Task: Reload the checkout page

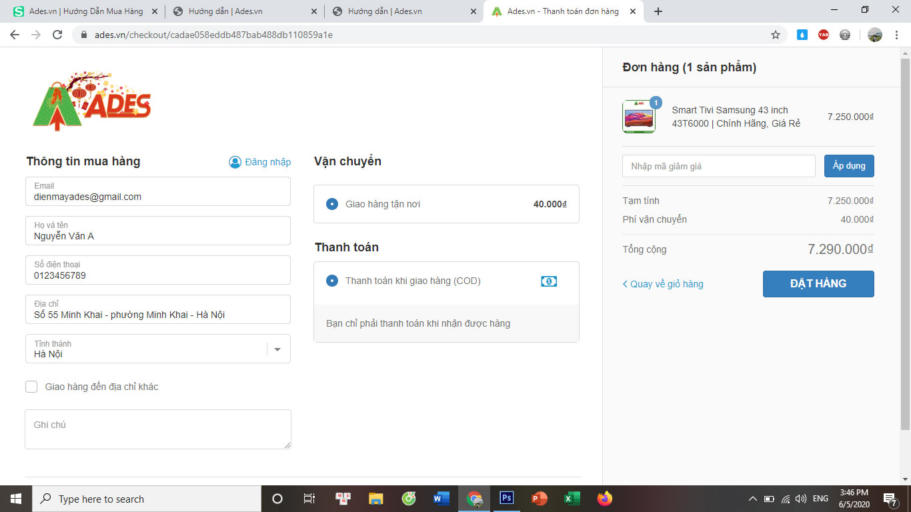Action: pyautogui.click(x=57, y=35)
